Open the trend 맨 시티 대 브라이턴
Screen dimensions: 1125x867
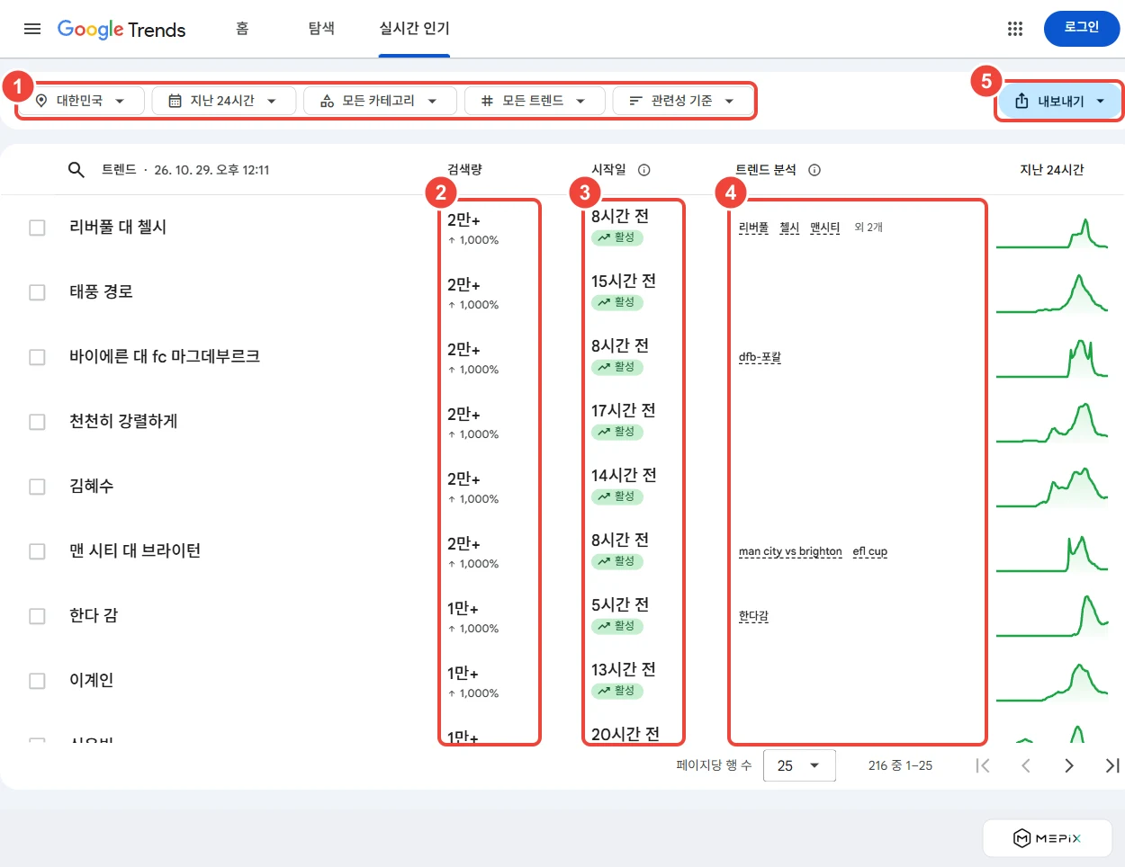[x=135, y=550]
